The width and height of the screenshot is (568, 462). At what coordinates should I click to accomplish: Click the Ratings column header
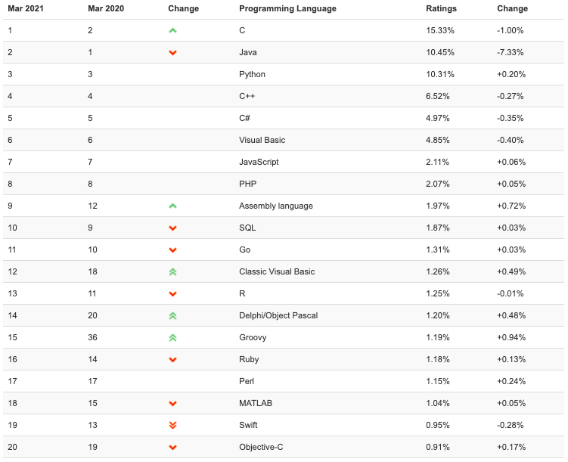441,8
